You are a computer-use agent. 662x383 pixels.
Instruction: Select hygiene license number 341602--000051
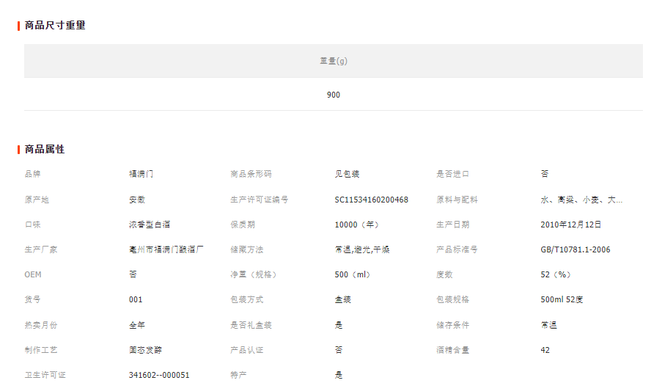tap(159, 375)
